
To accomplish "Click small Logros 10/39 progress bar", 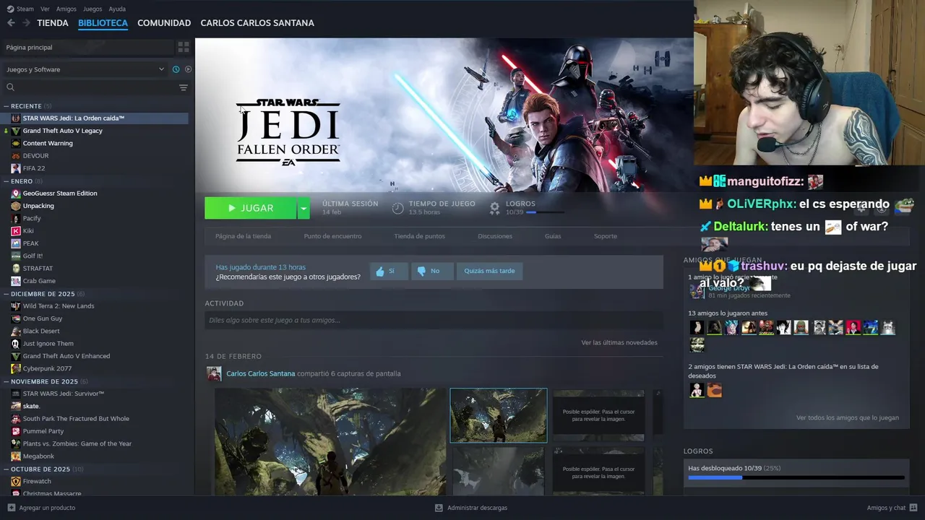I will coord(546,212).
